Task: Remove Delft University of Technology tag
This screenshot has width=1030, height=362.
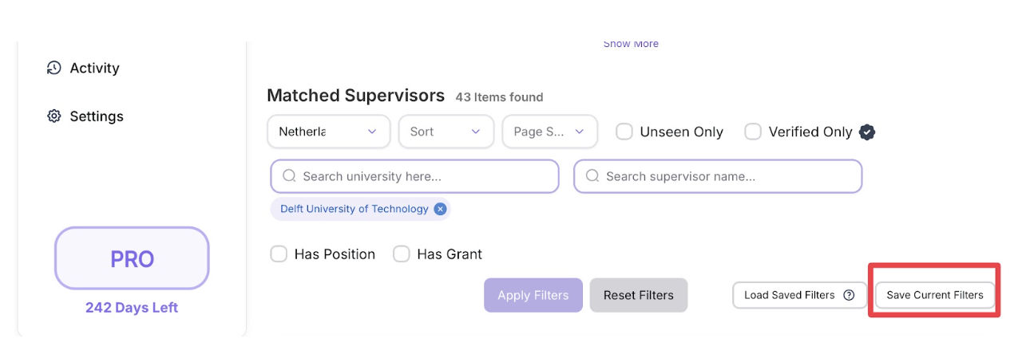Action: click(x=440, y=209)
